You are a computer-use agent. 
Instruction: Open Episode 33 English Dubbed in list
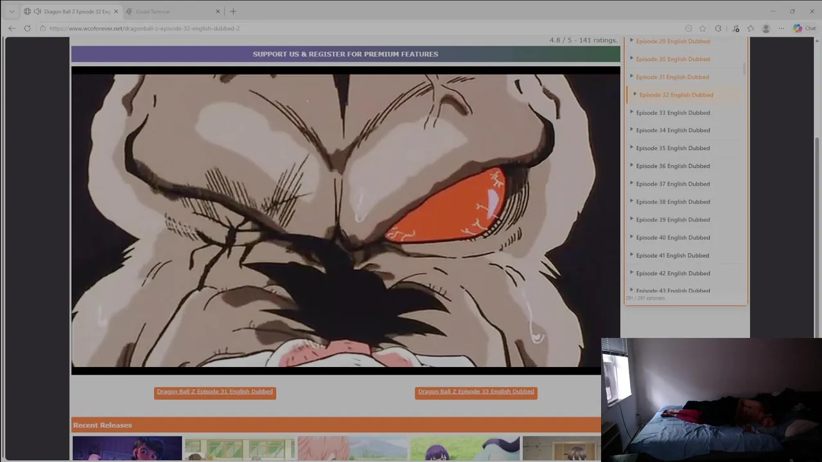(672, 113)
